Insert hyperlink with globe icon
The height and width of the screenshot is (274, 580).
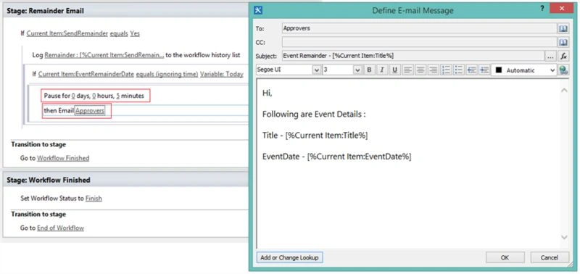point(563,70)
